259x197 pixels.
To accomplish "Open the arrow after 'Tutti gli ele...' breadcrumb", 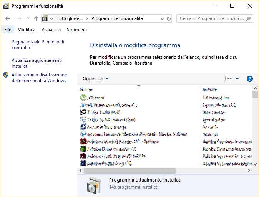I will (x=87, y=18).
